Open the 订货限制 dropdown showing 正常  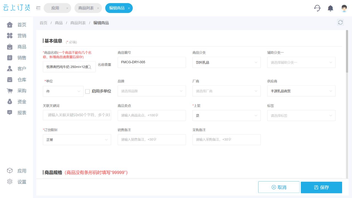[x=77, y=140]
